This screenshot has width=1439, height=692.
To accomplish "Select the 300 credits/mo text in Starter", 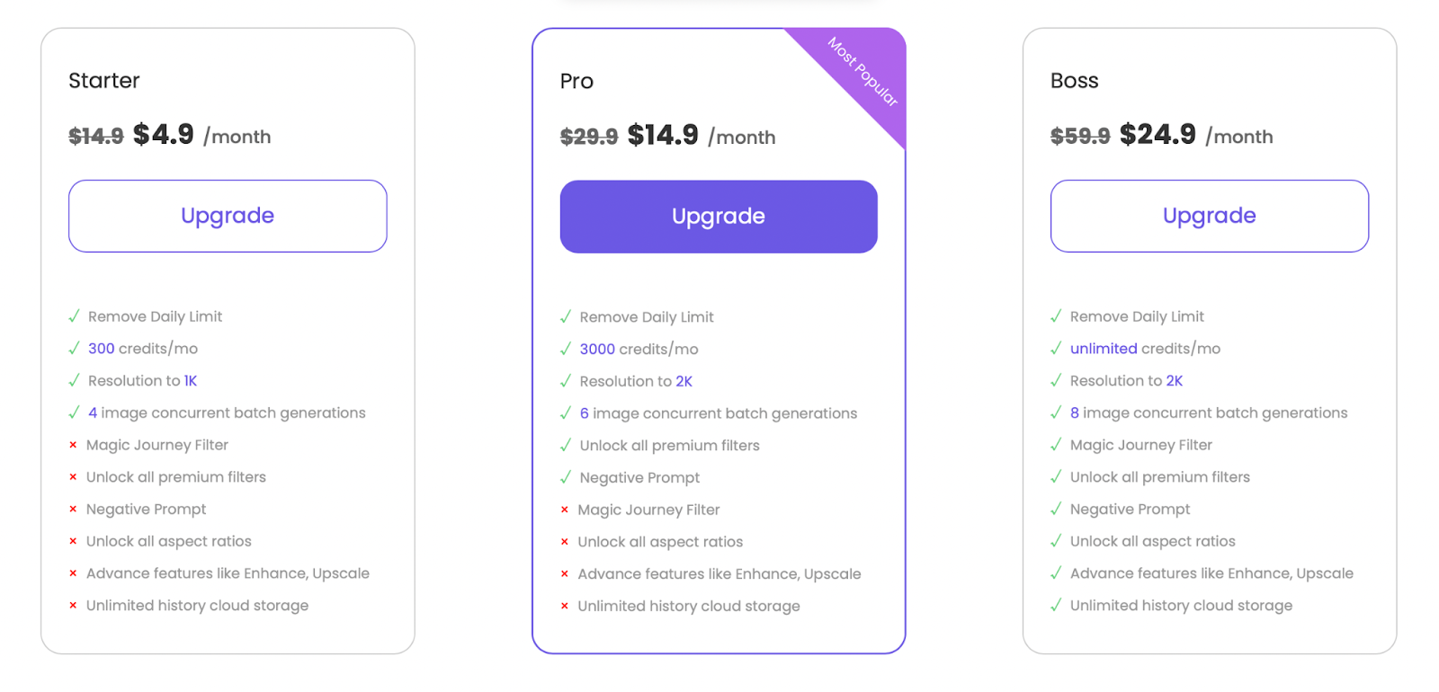I will tap(143, 349).
